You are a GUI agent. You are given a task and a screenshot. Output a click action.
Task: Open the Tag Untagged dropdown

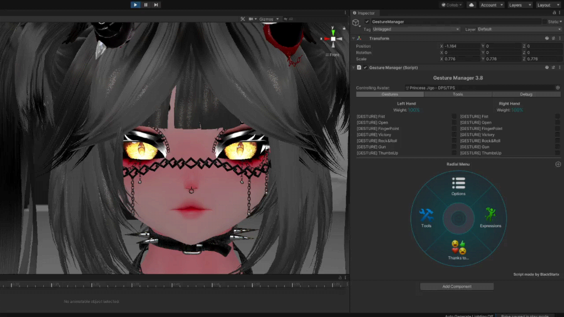(x=416, y=29)
